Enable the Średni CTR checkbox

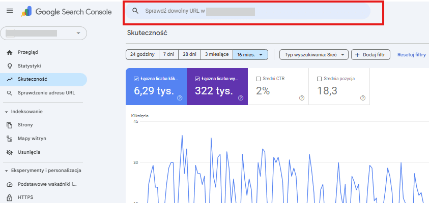click(258, 79)
